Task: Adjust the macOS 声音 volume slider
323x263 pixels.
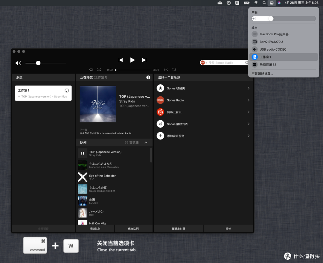Action: [284, 19]
